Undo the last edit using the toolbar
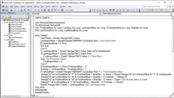Viewport: 174px width, 98px height. [28, 10]
